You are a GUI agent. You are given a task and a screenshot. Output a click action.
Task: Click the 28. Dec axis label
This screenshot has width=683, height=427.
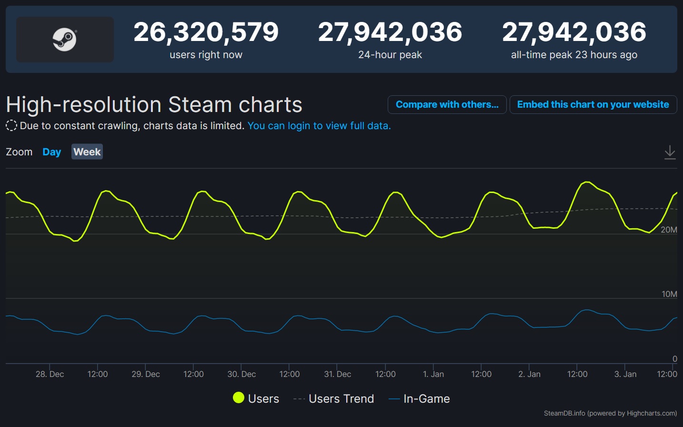pos(50,374)
